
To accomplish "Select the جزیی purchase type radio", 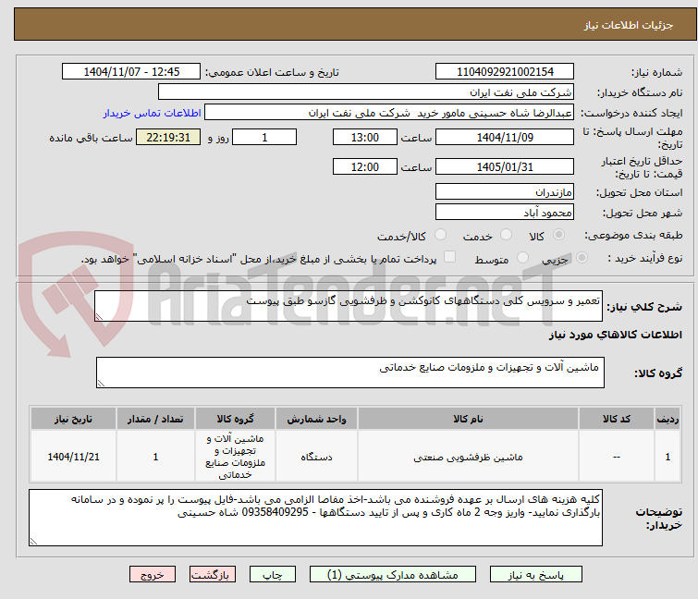I will pos(582,258).
